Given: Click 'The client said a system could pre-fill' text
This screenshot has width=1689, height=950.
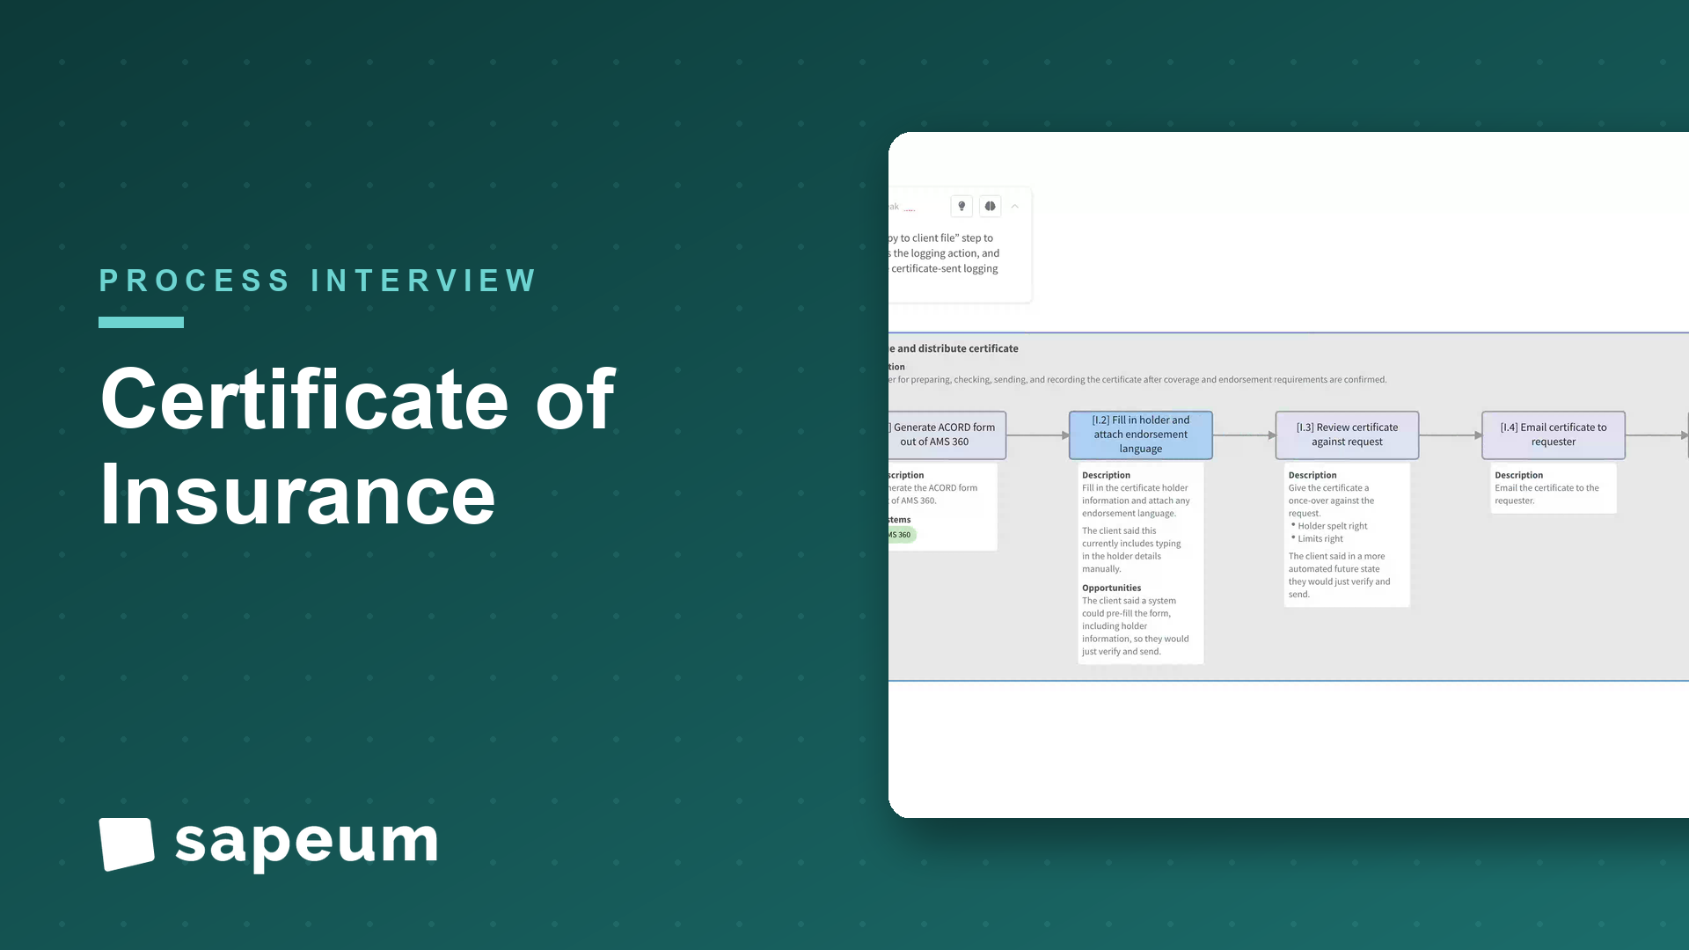Looking at the screenshot, I should click(1135, 626).
